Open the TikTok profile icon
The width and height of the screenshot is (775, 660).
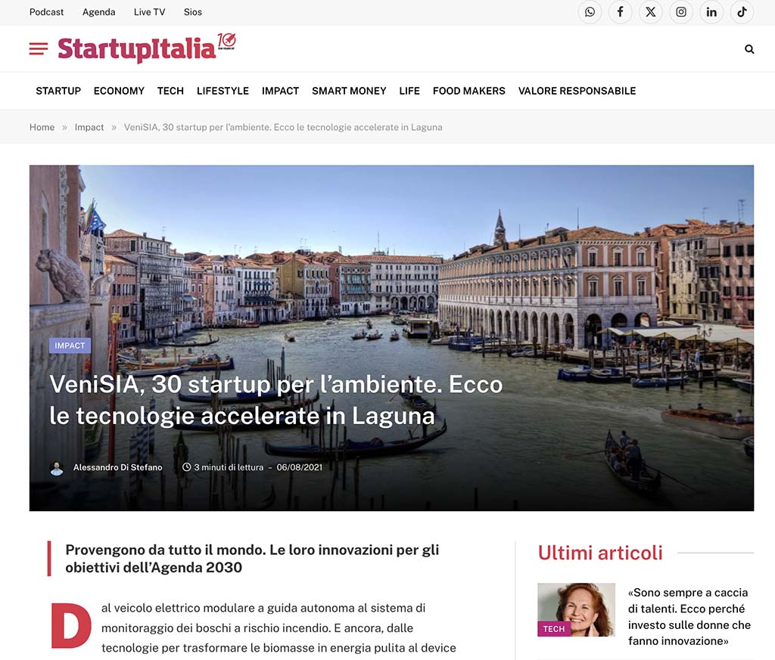(742, 12)
